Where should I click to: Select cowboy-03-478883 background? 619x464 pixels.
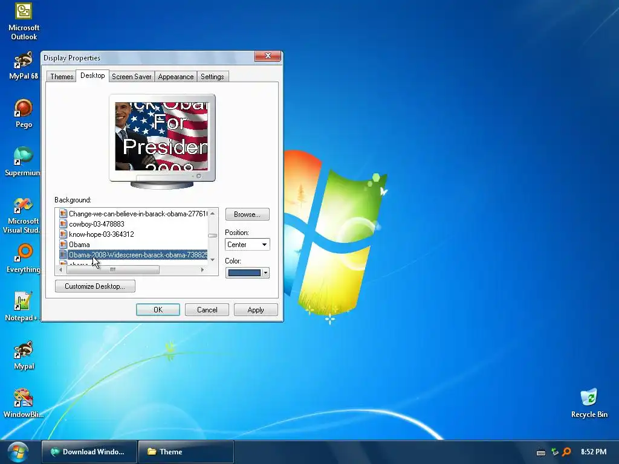97,224
